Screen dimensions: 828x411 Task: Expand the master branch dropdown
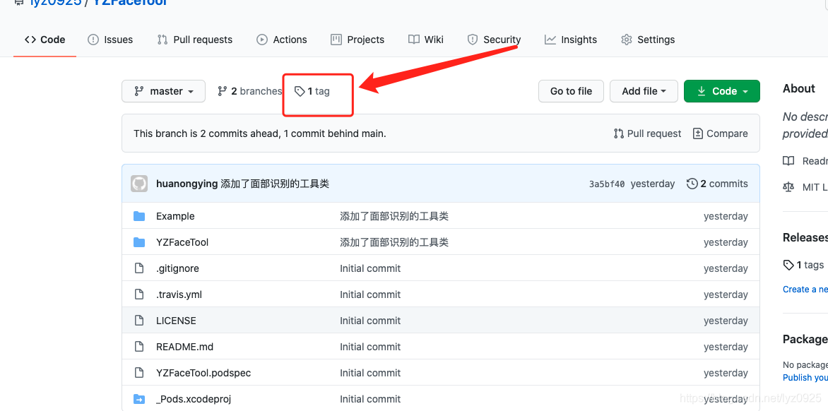click(x=164, y=91)
